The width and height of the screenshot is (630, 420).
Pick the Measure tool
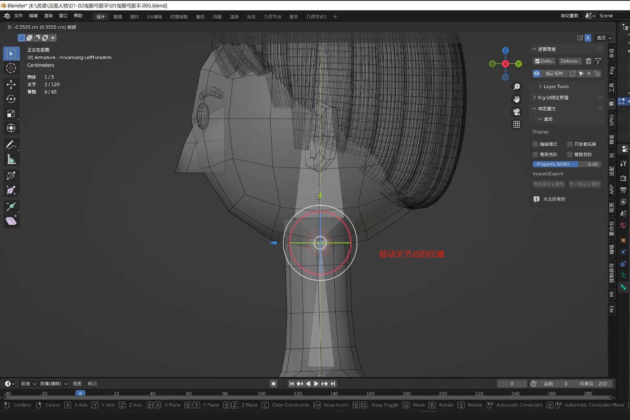pos(11,159)
